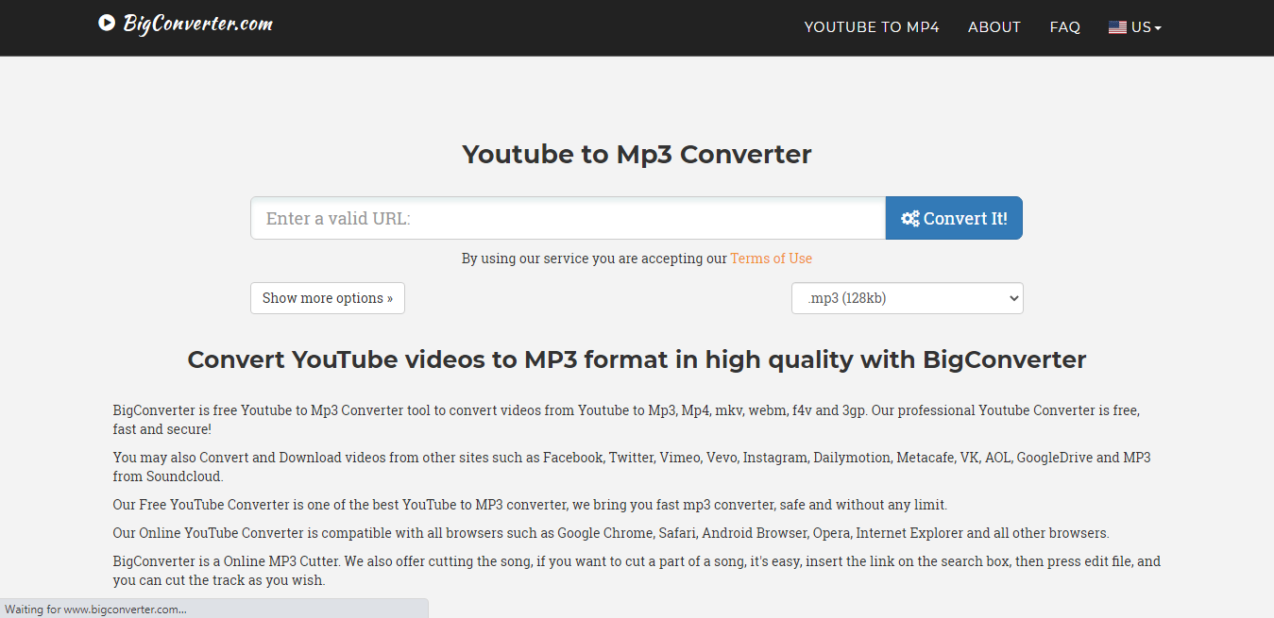Image resolution: width=1274 pixels, height=618 pixels.
Task: Click the US flag icon
Action: [x=1117, y=27]
